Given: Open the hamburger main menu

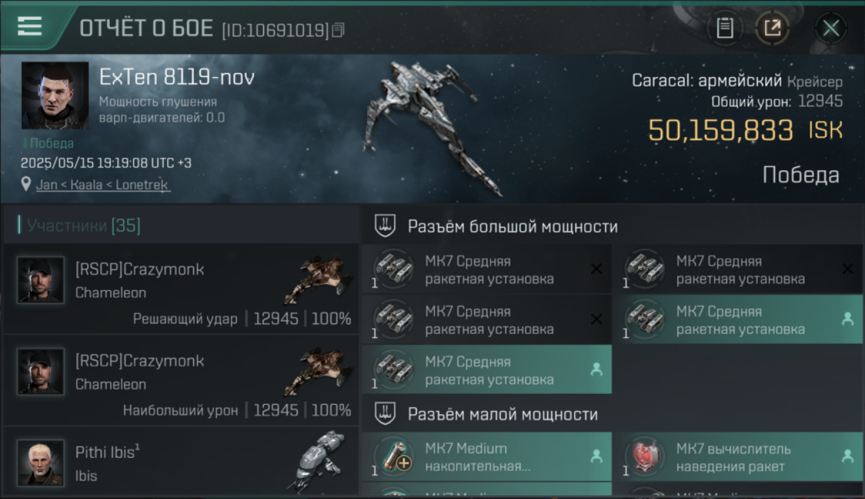Looking at the screenshot, I should tap(30, 27).
